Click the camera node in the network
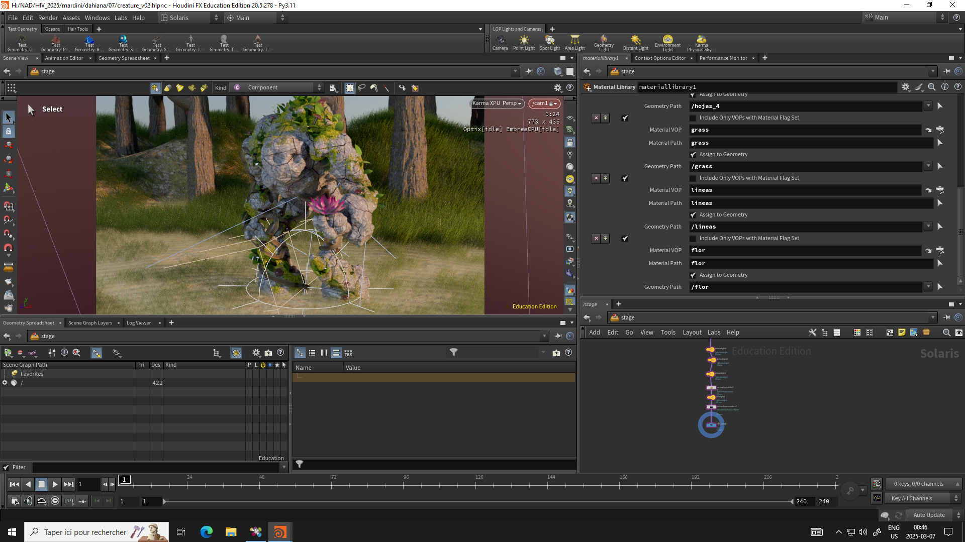The height and width of the screenshot is (542, 965). click(711, 425)
